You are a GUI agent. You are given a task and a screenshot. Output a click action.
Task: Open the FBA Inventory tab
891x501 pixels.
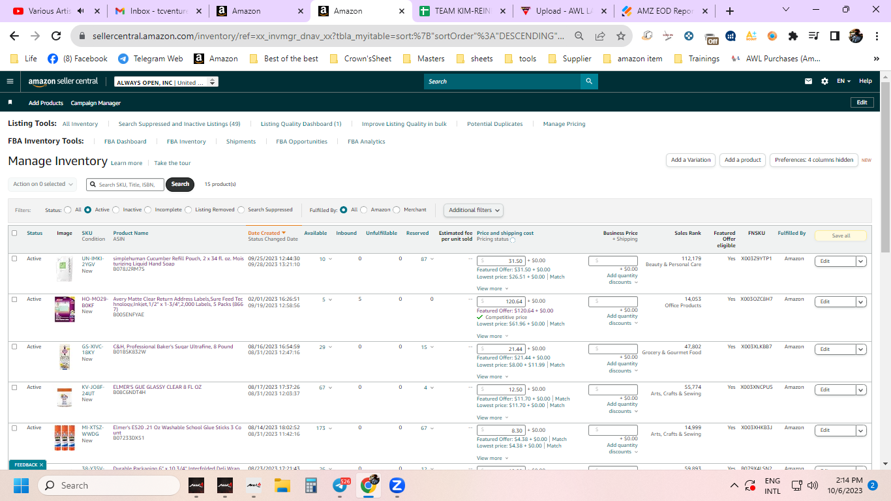[186, 142]
